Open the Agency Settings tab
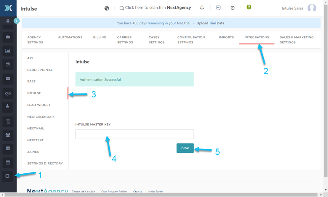 [x=35, y=40]
